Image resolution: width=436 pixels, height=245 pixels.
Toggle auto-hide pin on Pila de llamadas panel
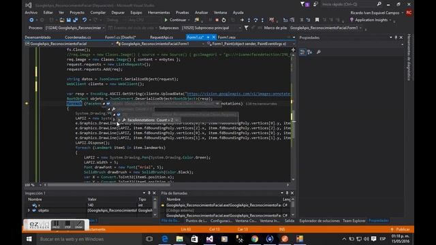[287, 193]
